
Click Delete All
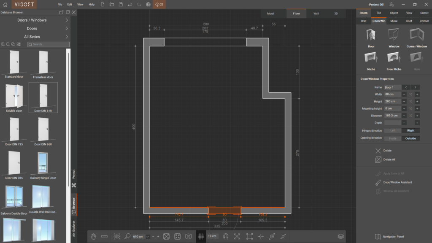click(x=385, y=159)
